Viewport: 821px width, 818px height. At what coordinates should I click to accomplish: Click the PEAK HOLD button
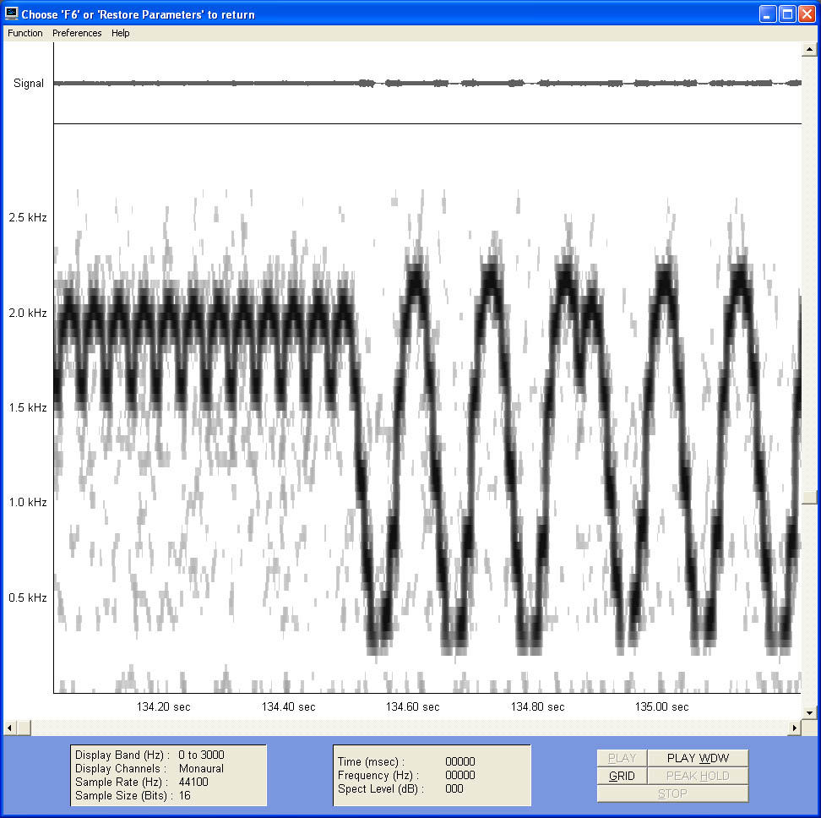pyautogui.click(x=698, y=776)
